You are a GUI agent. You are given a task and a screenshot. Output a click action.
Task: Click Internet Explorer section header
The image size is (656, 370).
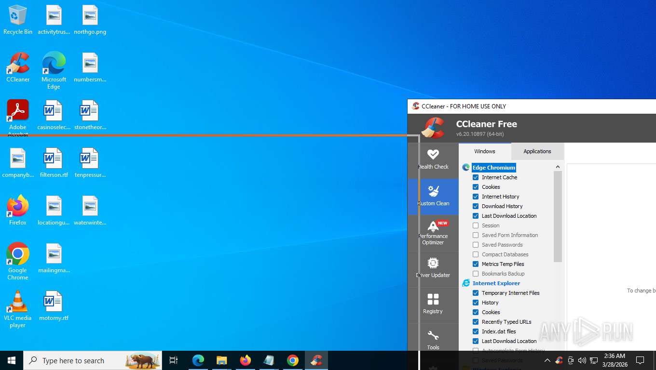click(496, 283)
